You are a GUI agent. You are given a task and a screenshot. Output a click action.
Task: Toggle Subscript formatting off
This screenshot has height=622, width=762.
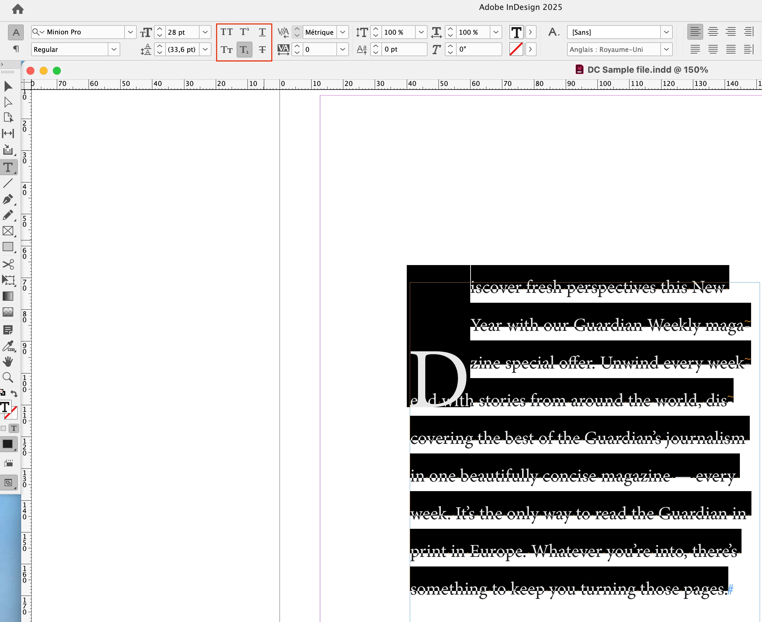pyautogui.click(x=244, y=50)
